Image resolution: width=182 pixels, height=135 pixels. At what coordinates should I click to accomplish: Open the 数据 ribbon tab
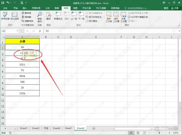coord(57,8)
